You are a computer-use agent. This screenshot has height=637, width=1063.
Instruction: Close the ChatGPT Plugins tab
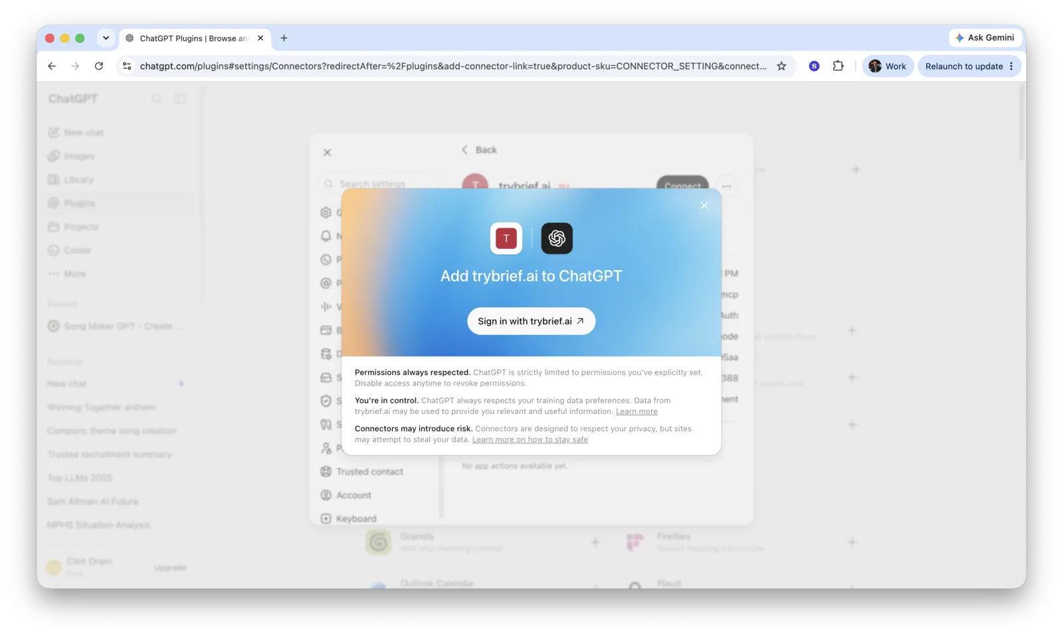pos(260,38)
